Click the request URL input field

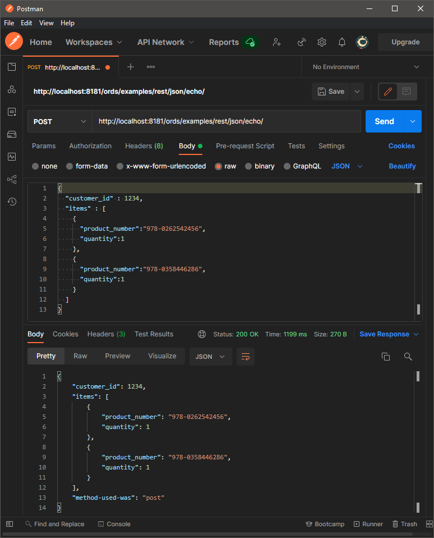coord(226,121)
